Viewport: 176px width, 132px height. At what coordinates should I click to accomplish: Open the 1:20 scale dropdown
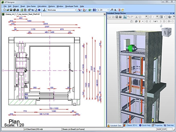click(x=108, y=10)
